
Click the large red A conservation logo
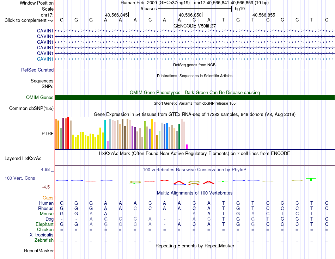[179, 183]
